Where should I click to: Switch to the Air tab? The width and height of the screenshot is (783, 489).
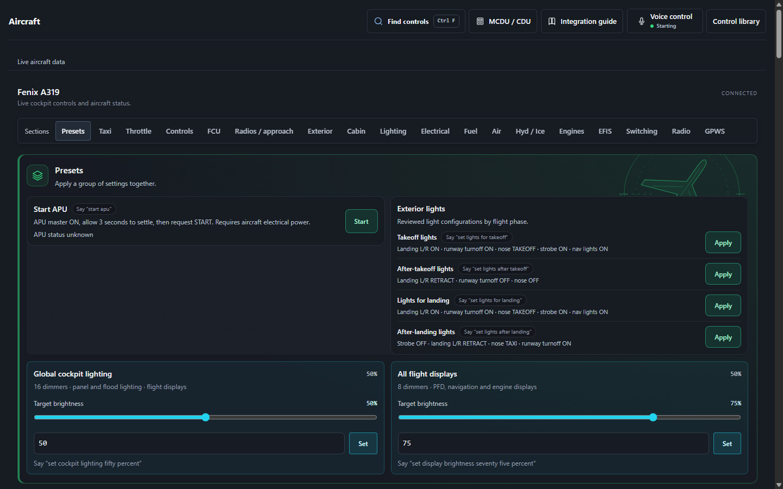tap(496, 131)
